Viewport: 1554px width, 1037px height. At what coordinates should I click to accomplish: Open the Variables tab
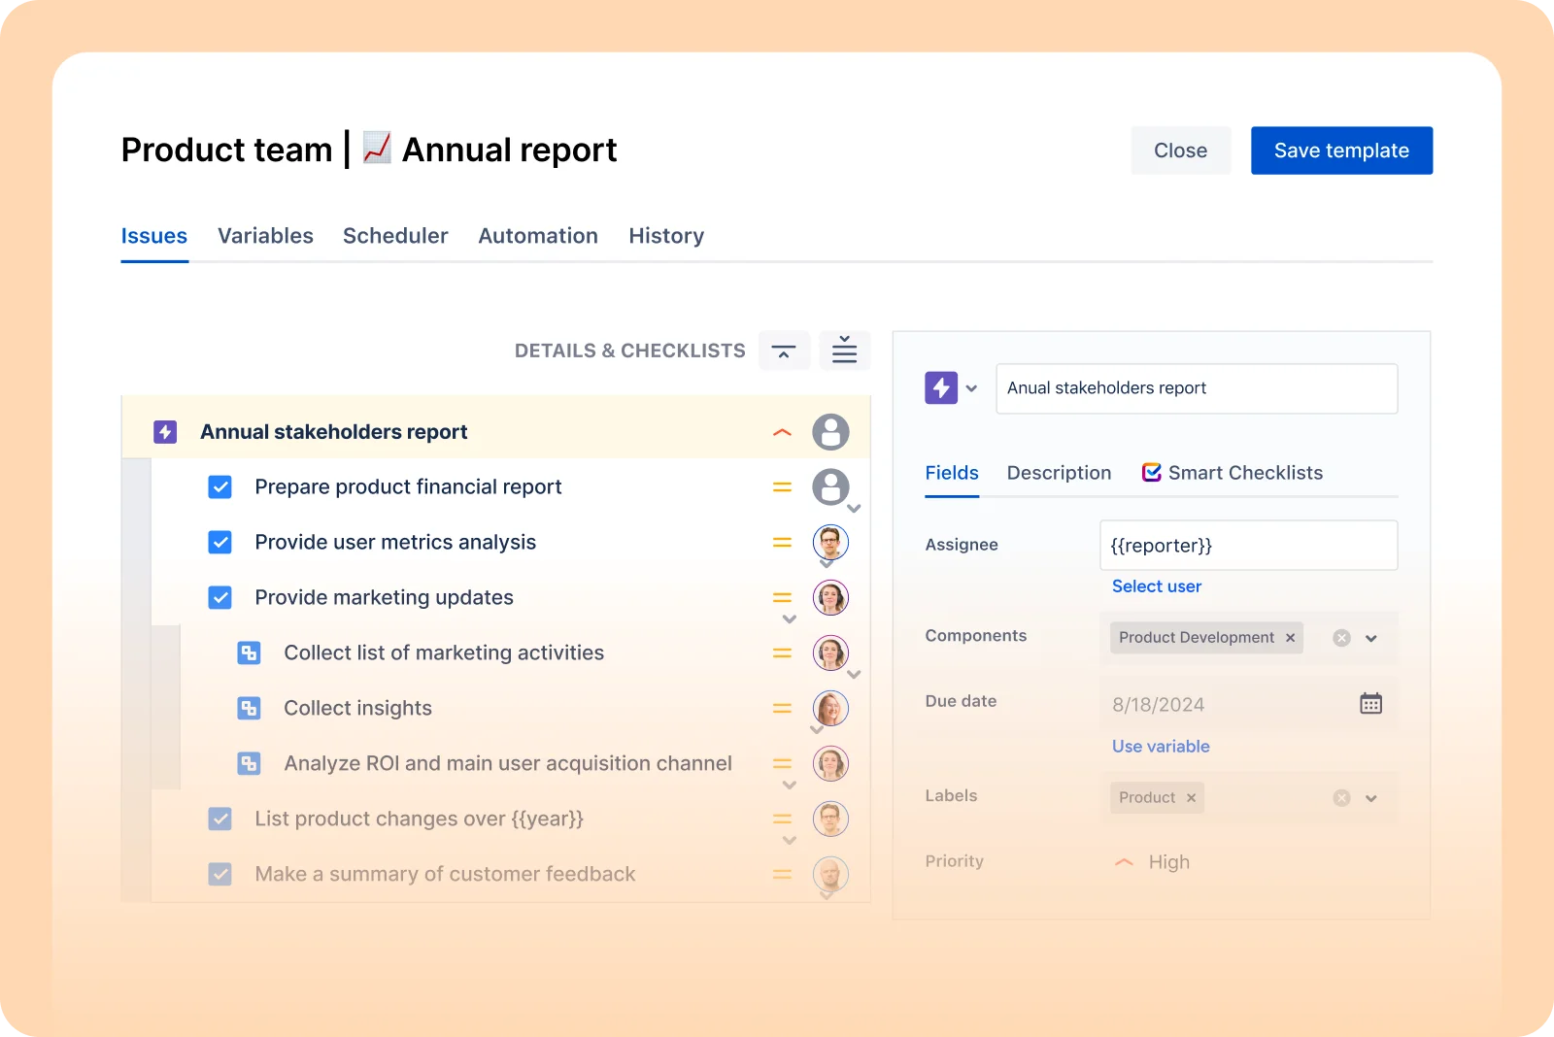point(265,236)
